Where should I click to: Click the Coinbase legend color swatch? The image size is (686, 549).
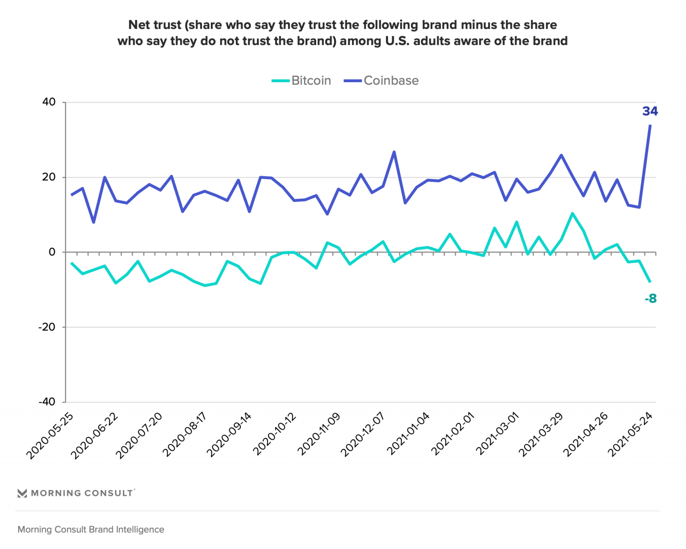point(352,81)
